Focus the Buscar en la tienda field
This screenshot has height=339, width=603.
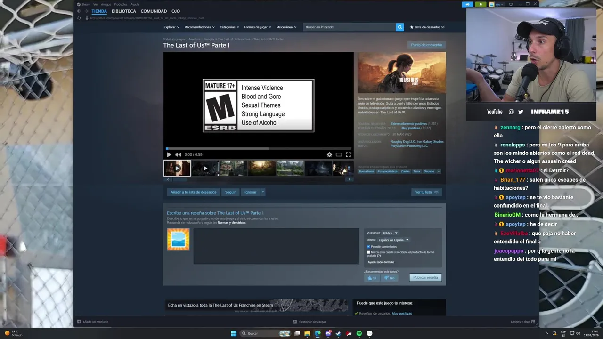pos(350,27)
